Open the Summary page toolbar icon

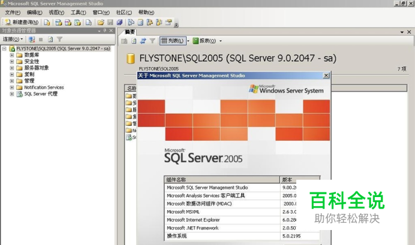tap(140, 23)
